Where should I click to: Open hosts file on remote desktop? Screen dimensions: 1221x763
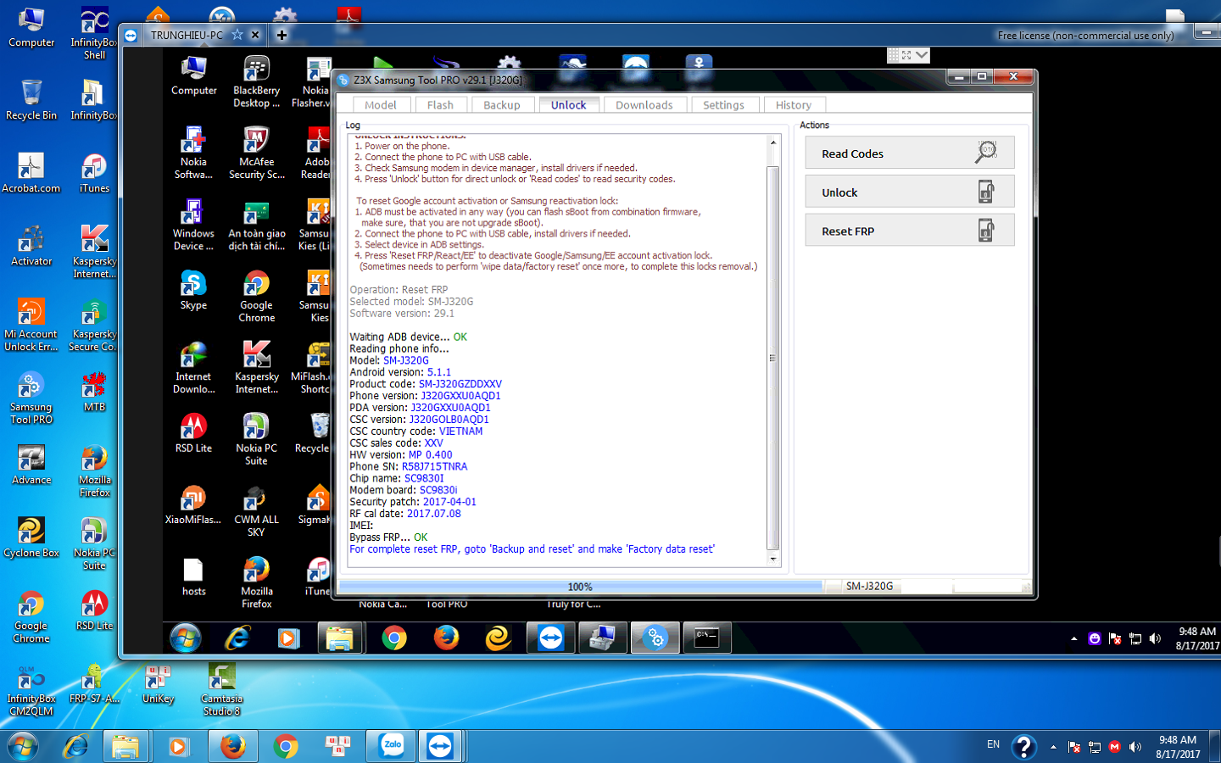(x=193, y=576)
